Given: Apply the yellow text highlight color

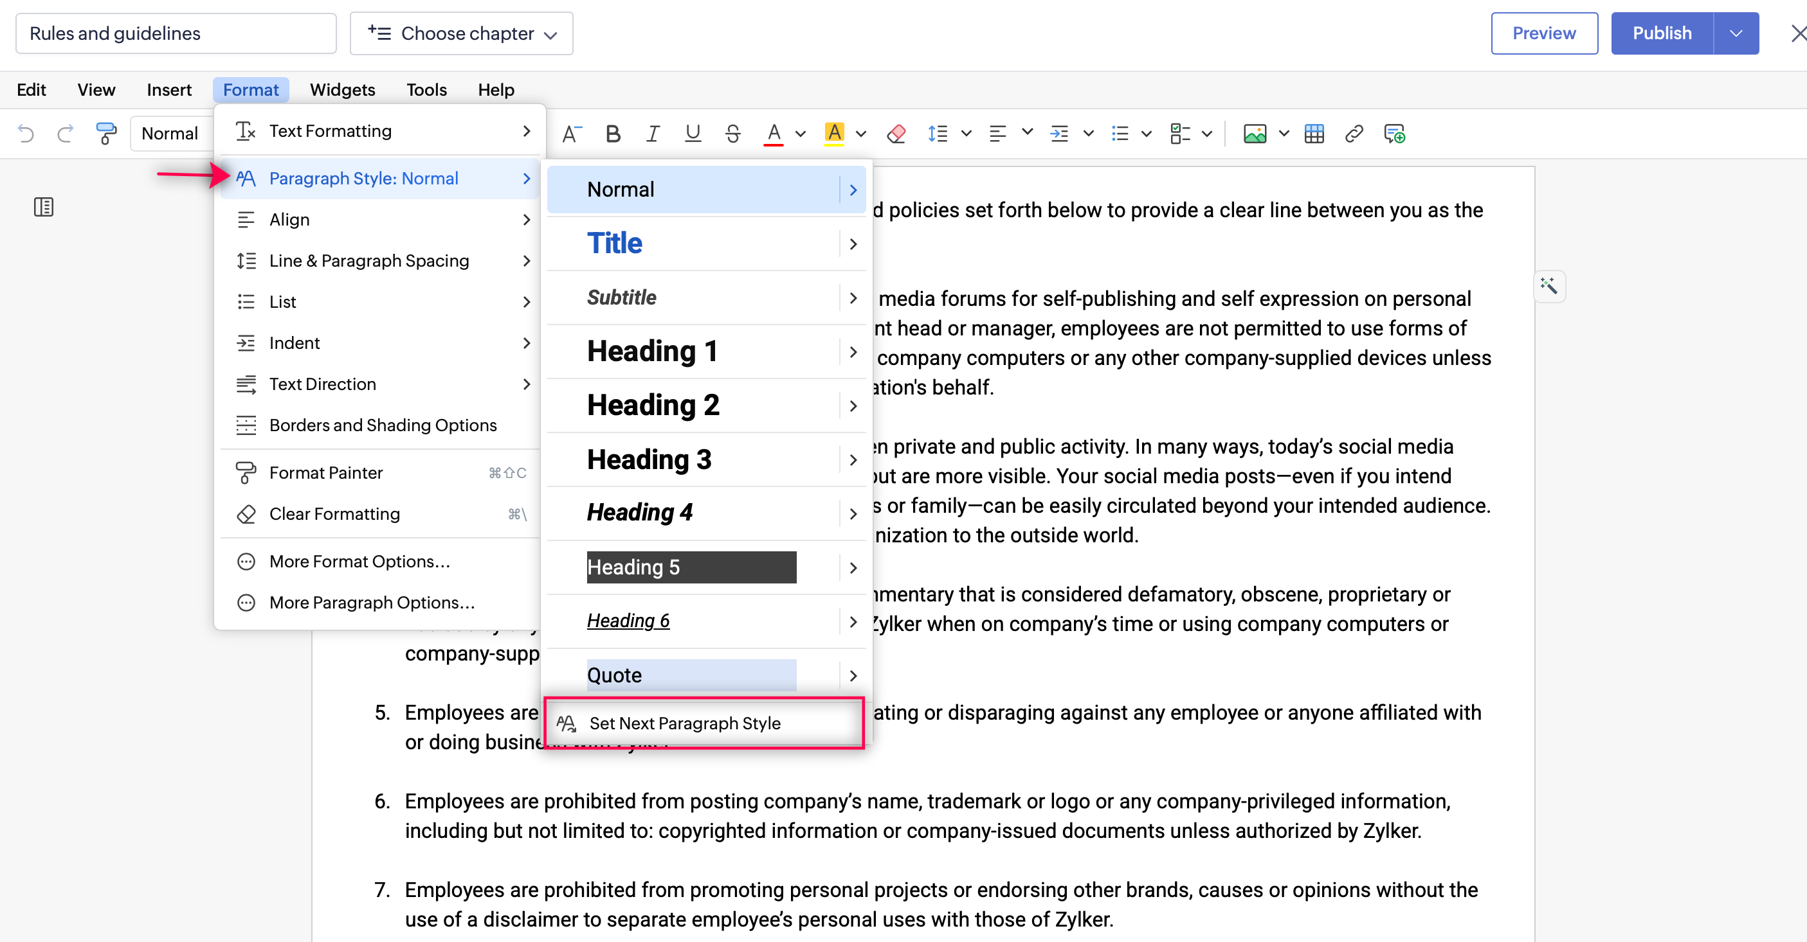Looking at the screenshot, I should (834, 133).
